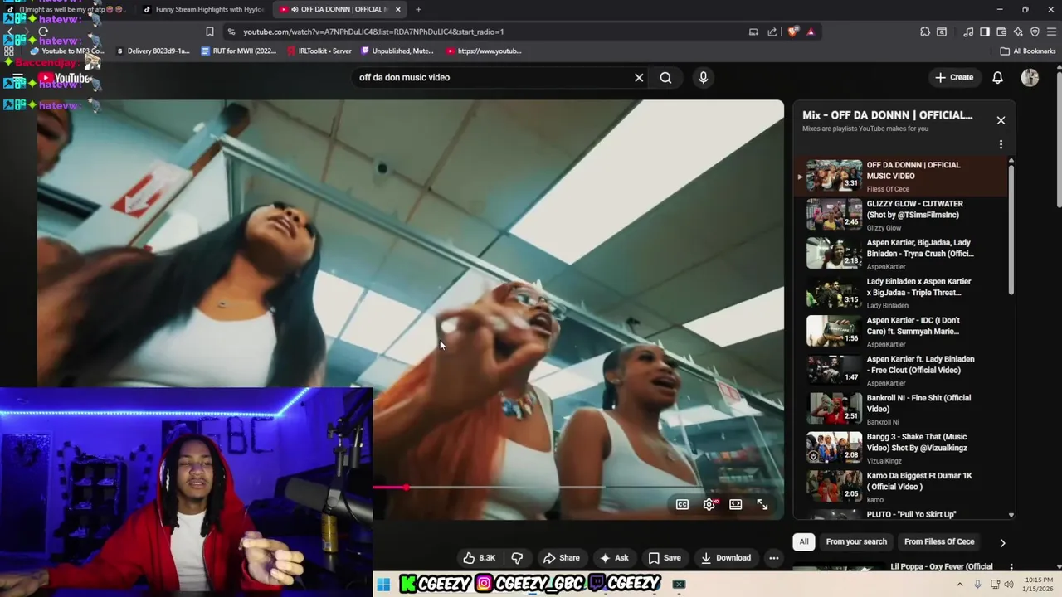Switch to 'might as well be' TikTok tab
The image size is (1062, 597).
click(66, 9)
